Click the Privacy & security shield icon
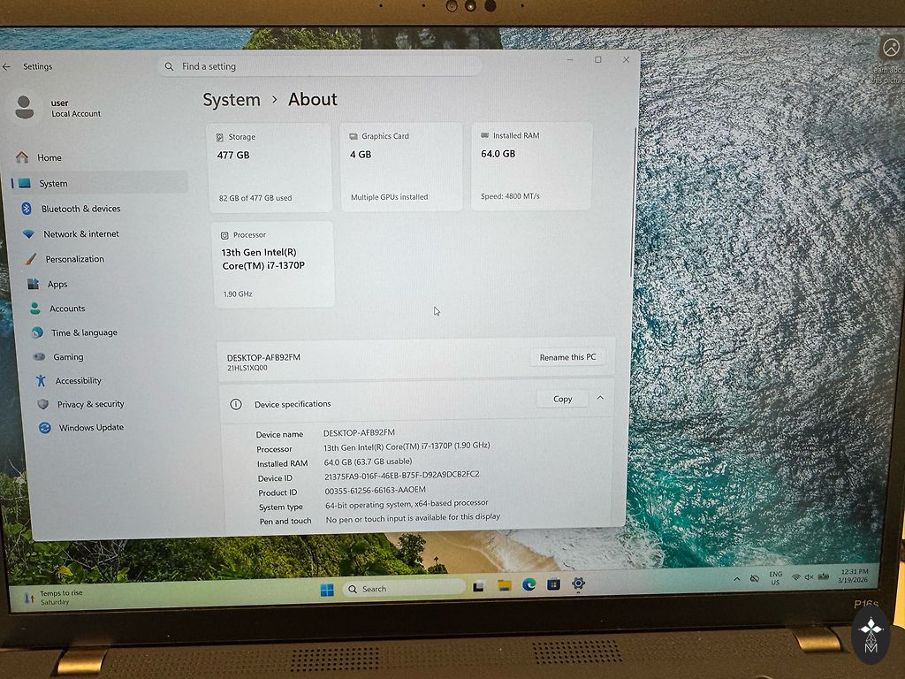This screenshot has width=905, height=679. [42, 404]
